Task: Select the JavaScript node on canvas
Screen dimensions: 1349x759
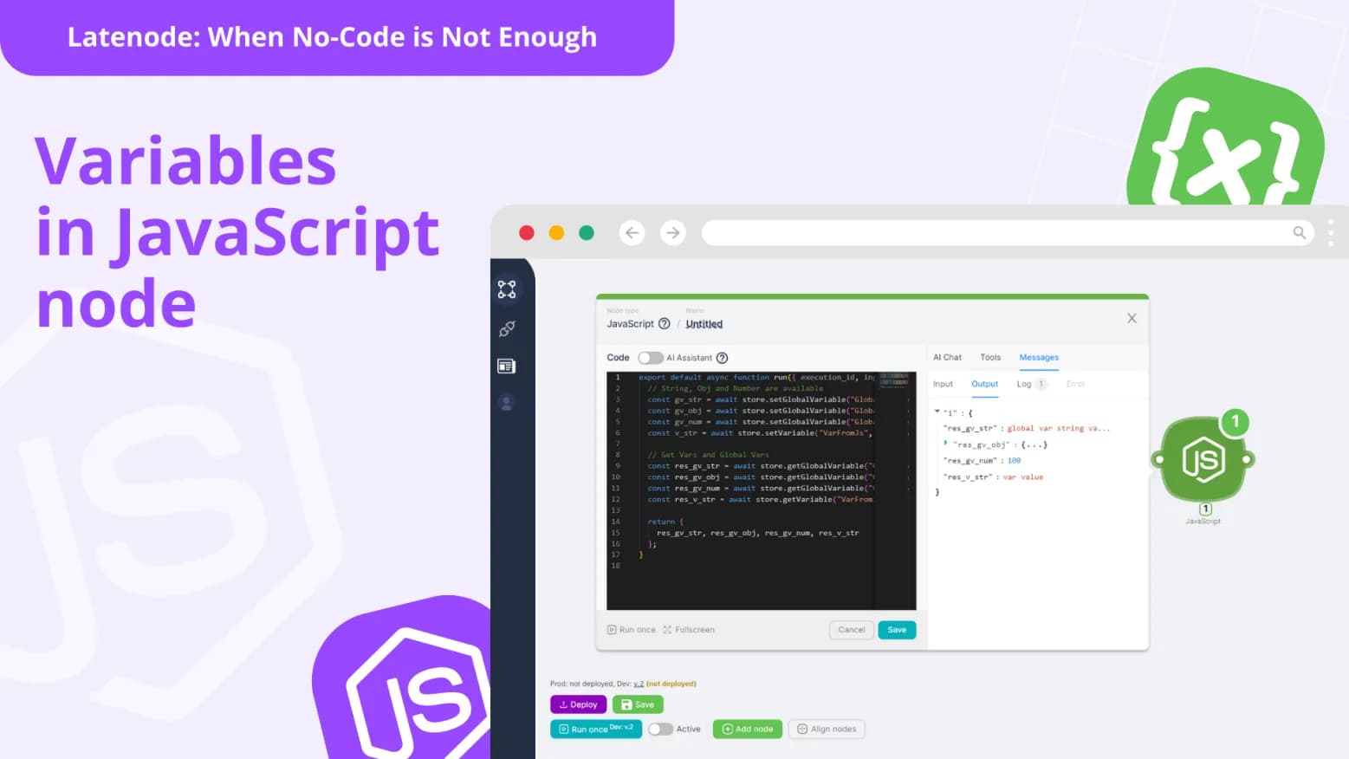Action: pyautogui.click(x=1203, y=459)
